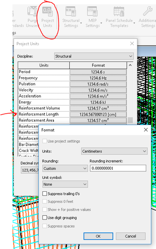Click units list scrollbar thumb

coord(130,120)
